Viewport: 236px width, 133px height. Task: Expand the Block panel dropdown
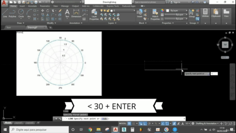pos(143,23)
